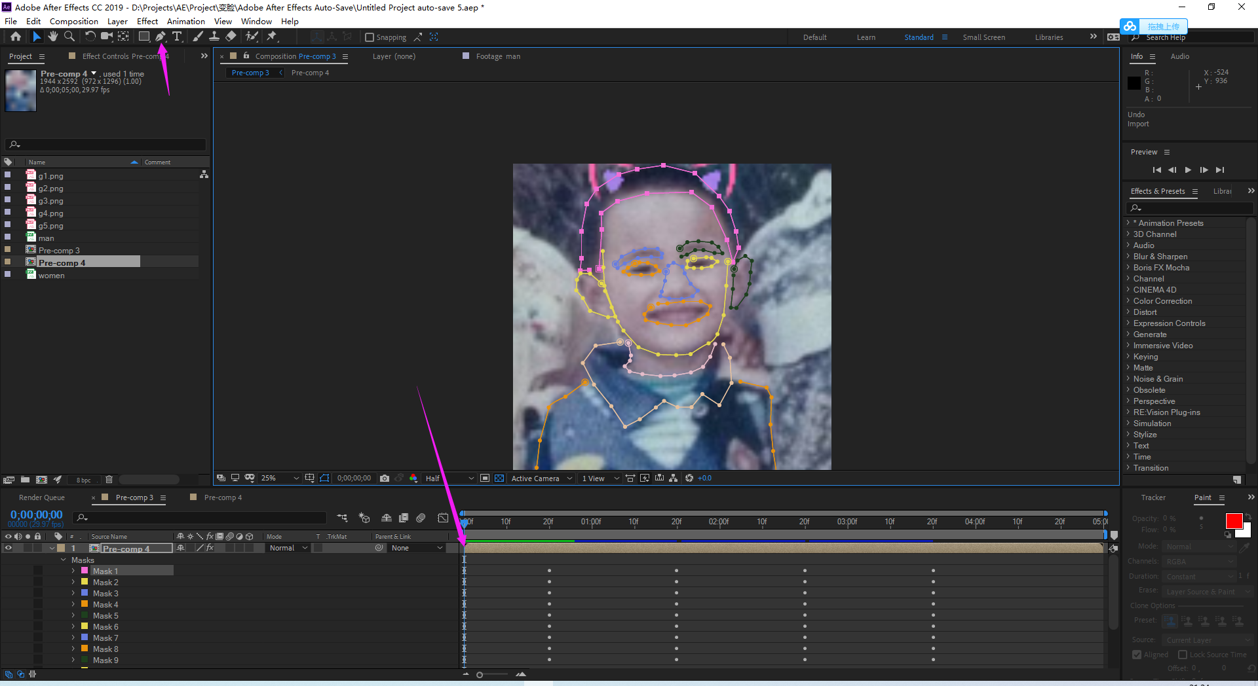Click the pink Mask 1 color swatch

[x=85, y=571]
